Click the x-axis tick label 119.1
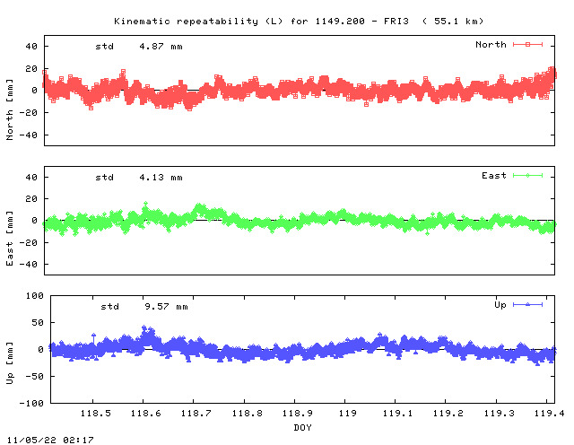This screenshot has height=445, width=574. (x=397, y=413)
